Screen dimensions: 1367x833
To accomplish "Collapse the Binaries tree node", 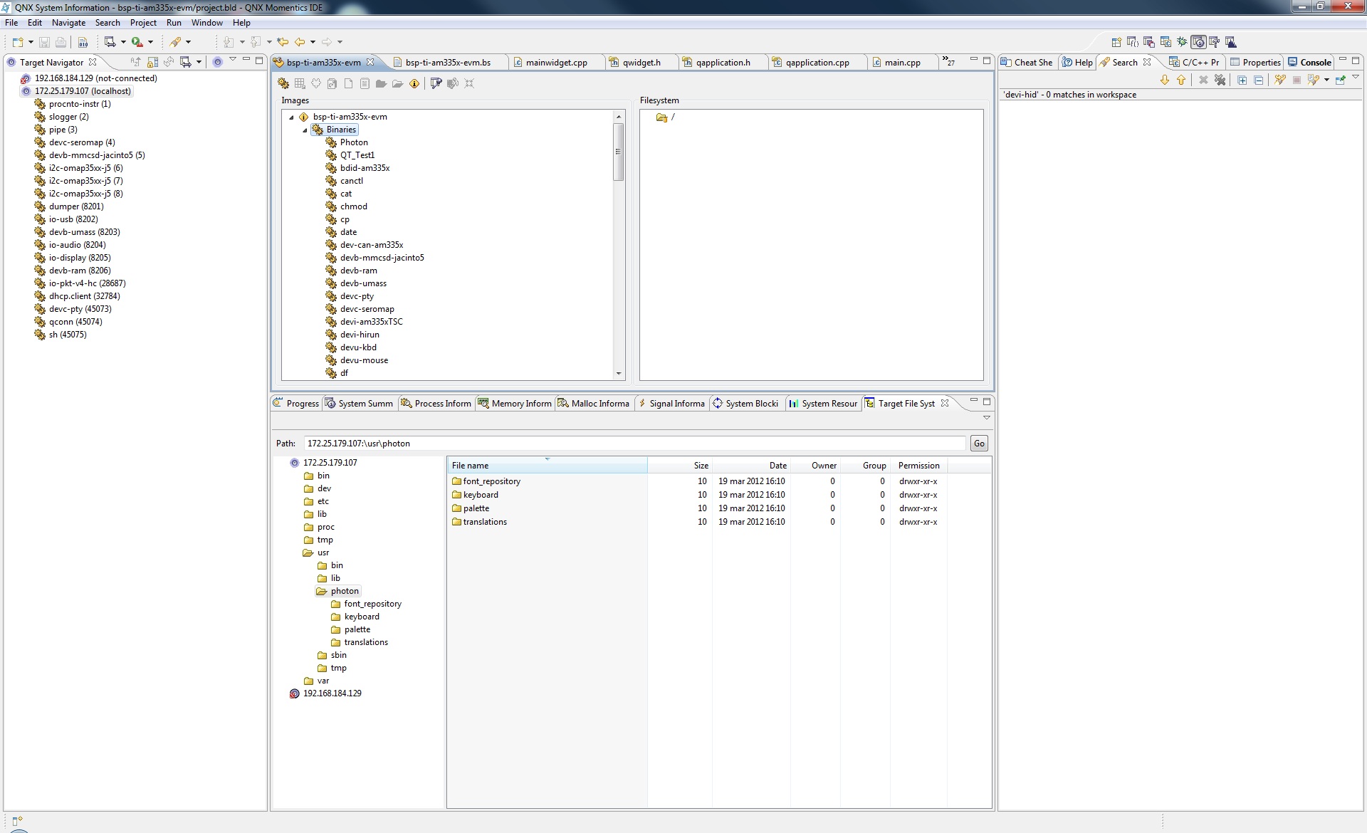I will (305, 130).
